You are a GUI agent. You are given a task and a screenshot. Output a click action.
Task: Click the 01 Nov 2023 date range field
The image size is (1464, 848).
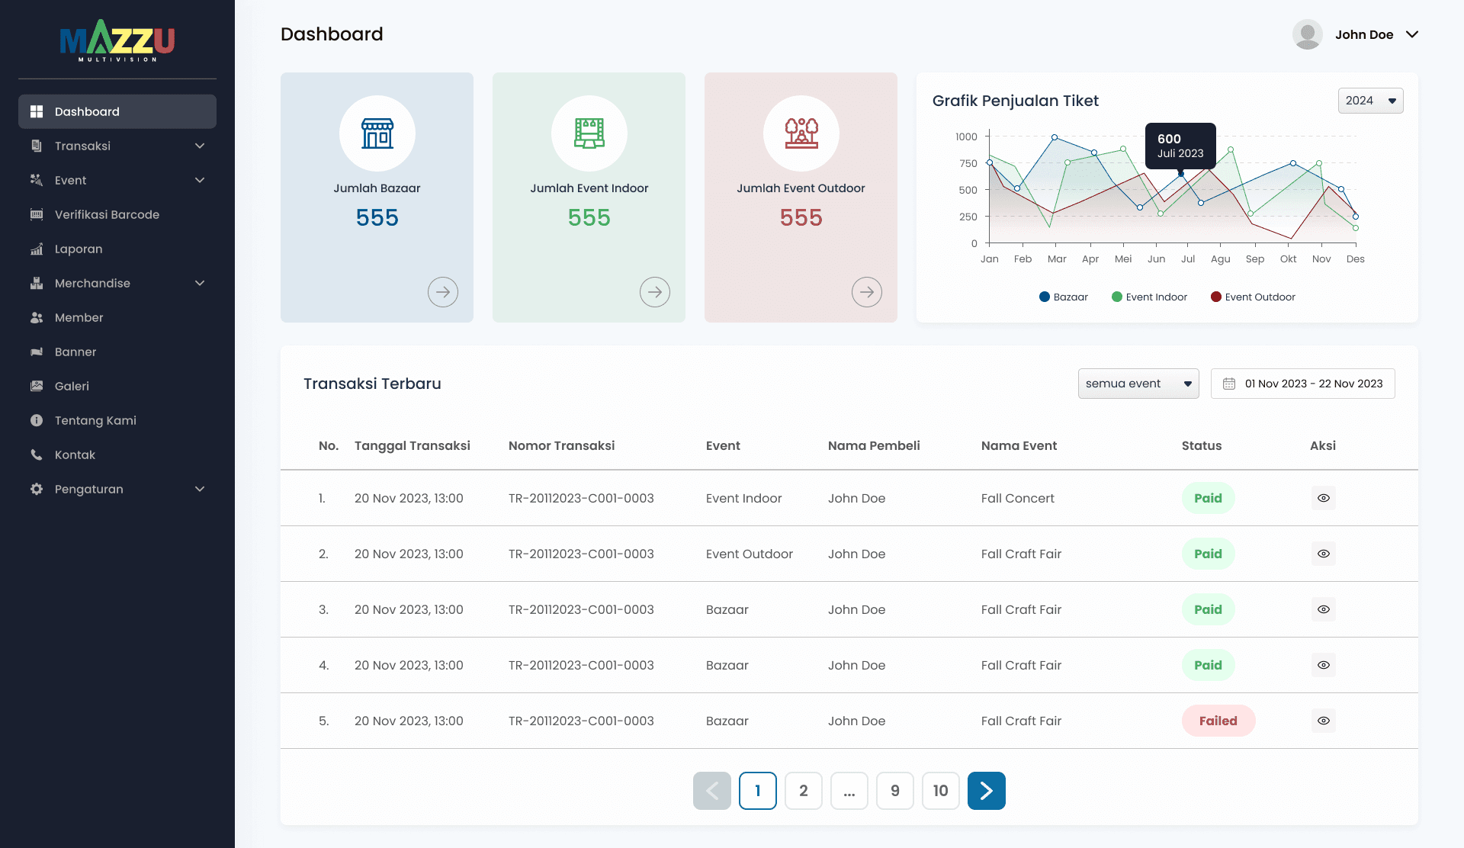[1313, 384]
